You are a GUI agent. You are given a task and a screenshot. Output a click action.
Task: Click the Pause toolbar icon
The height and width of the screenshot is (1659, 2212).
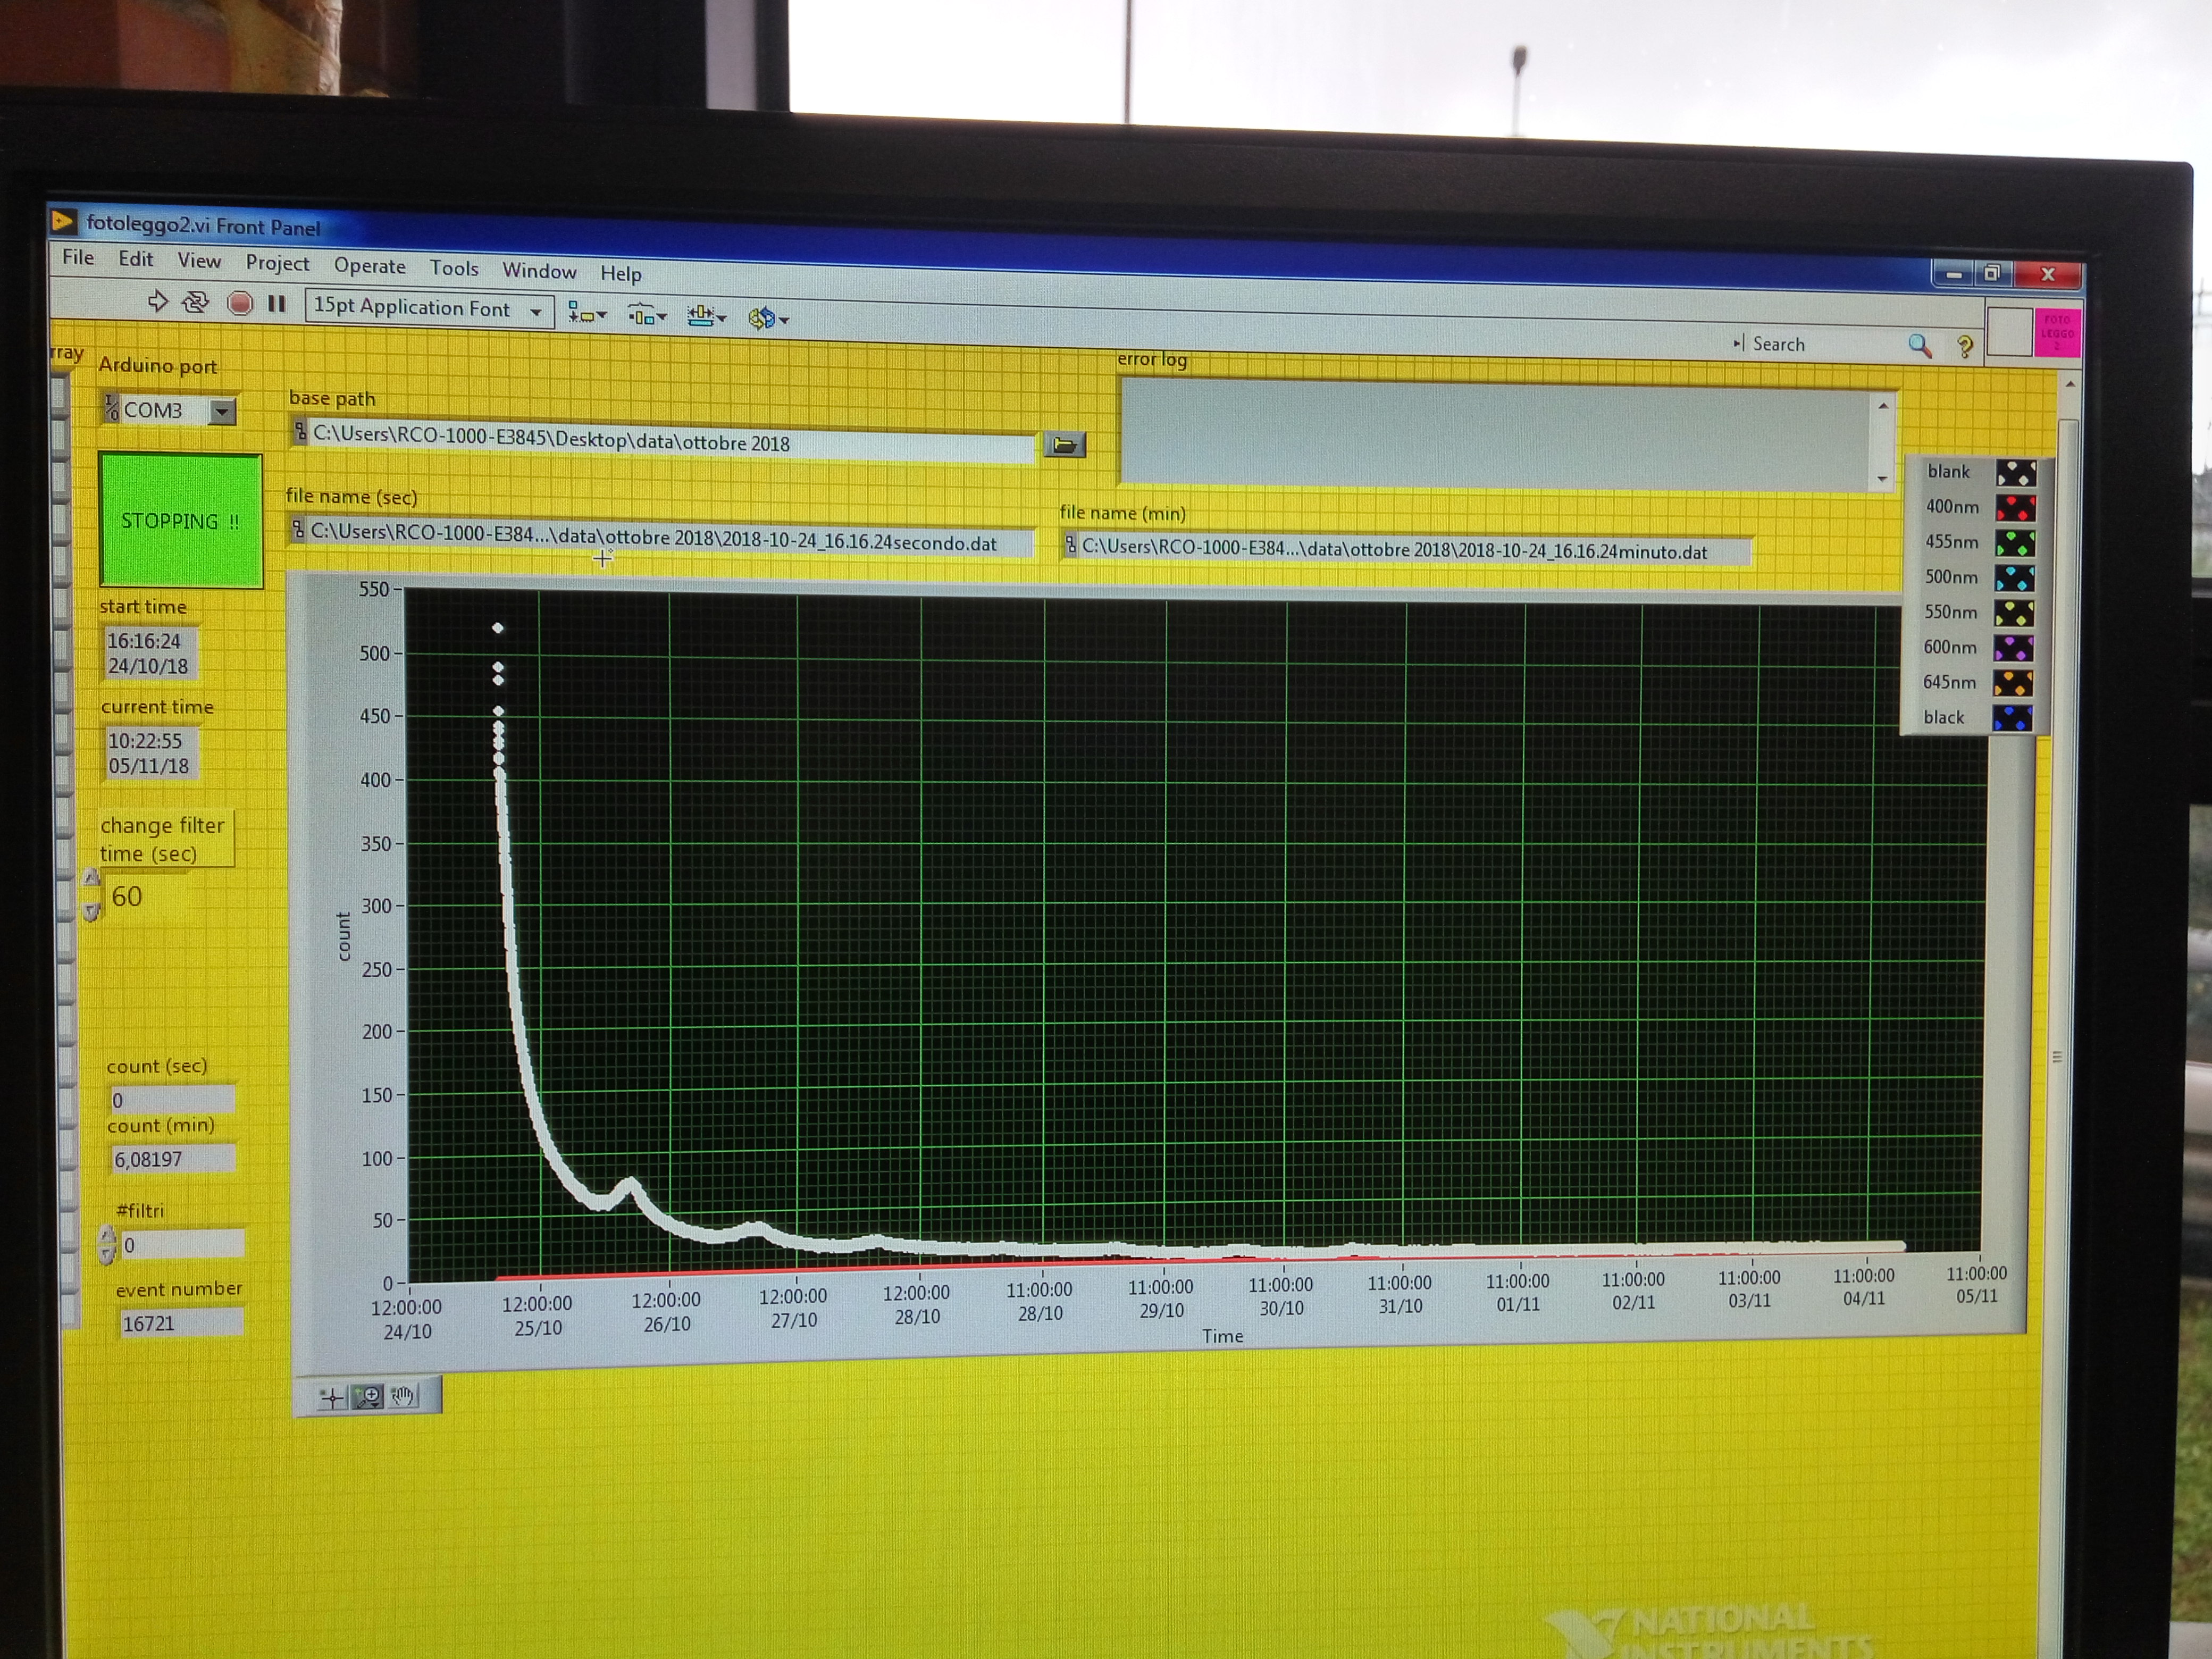277,304
